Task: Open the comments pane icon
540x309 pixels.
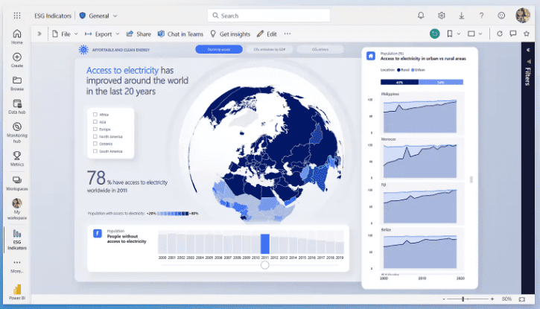Action: click(x=512, y=34)
